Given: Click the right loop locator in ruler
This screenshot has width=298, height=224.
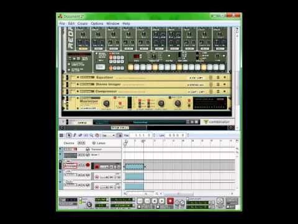Looking at the screenshot, I should click(x=143, y=141).
